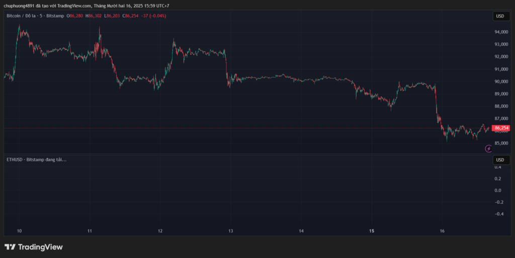Select date 13 on the time axis
This screenshot has width=515, height=258.
pos(230,231)
